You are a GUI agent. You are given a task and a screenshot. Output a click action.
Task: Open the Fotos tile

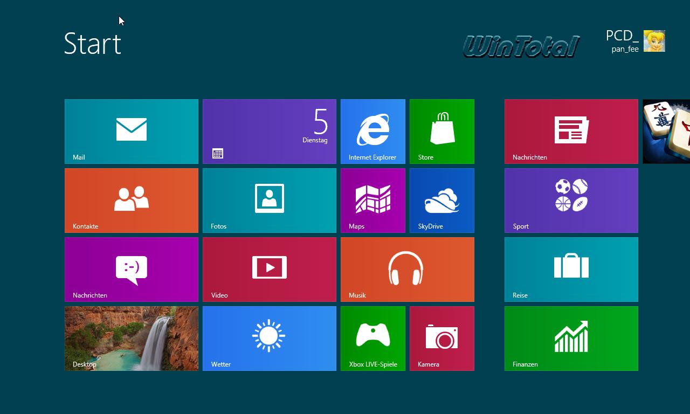tap(270, 201)
